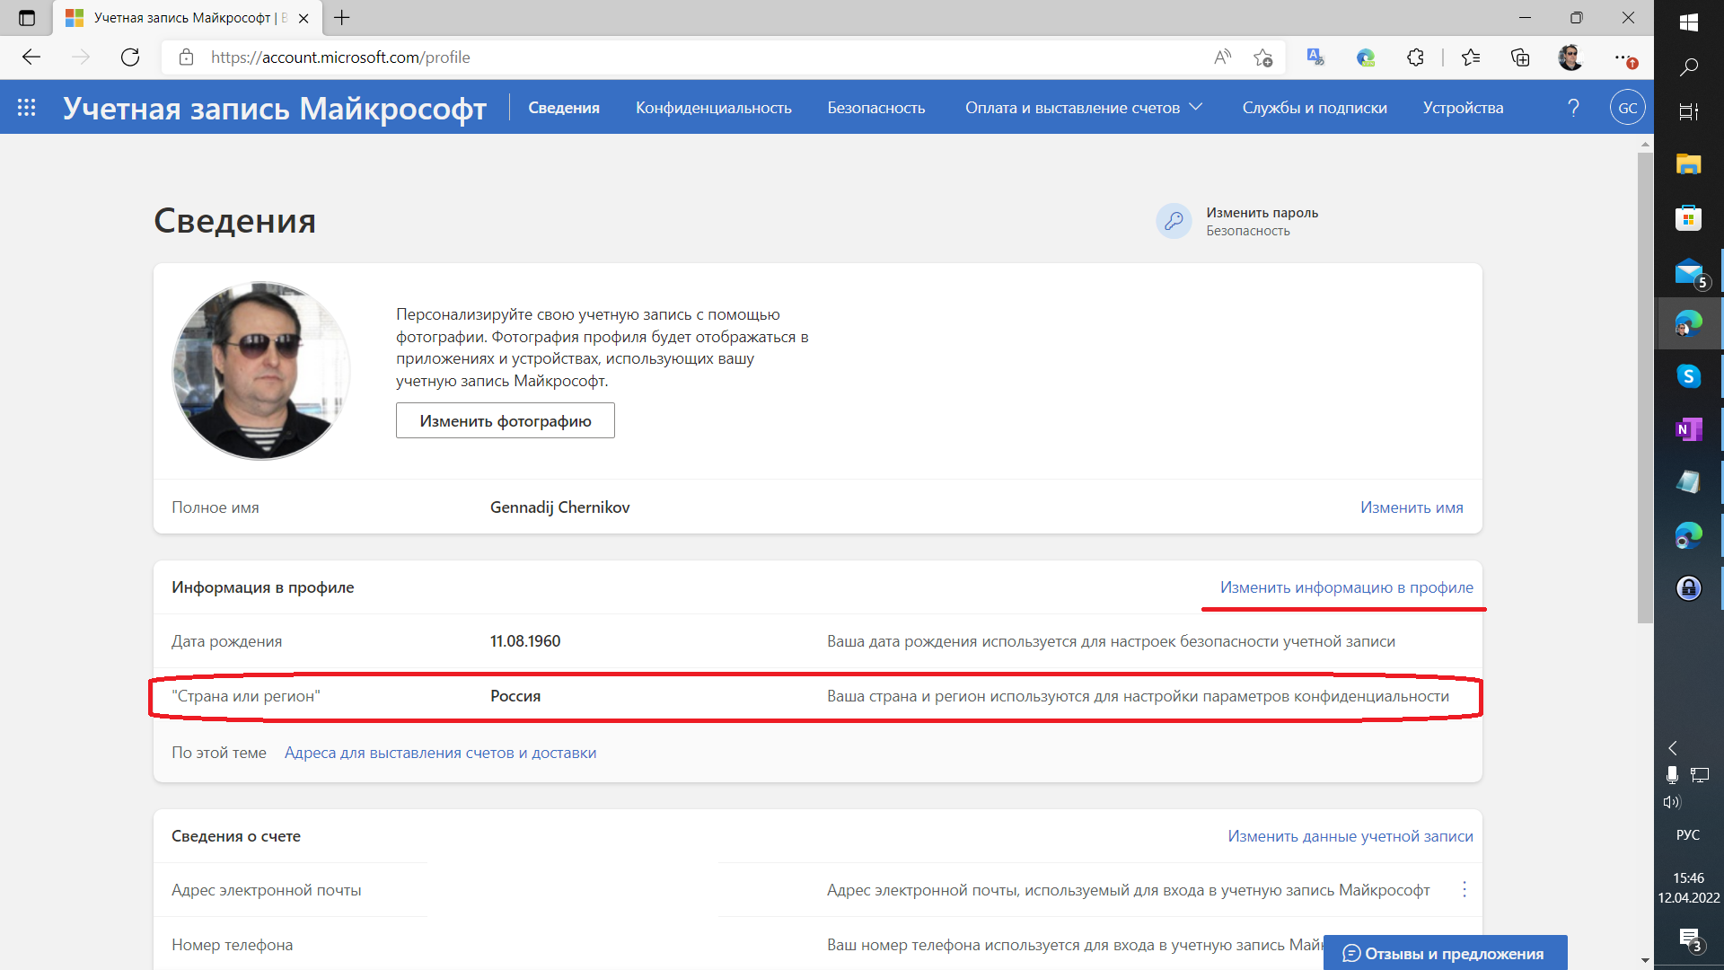Screen dimensions: 1724x970
Task: Go back to the previous page
Action: point(31,57)
